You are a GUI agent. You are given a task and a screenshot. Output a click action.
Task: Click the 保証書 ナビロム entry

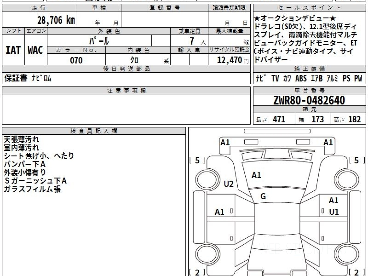point(28,78)
